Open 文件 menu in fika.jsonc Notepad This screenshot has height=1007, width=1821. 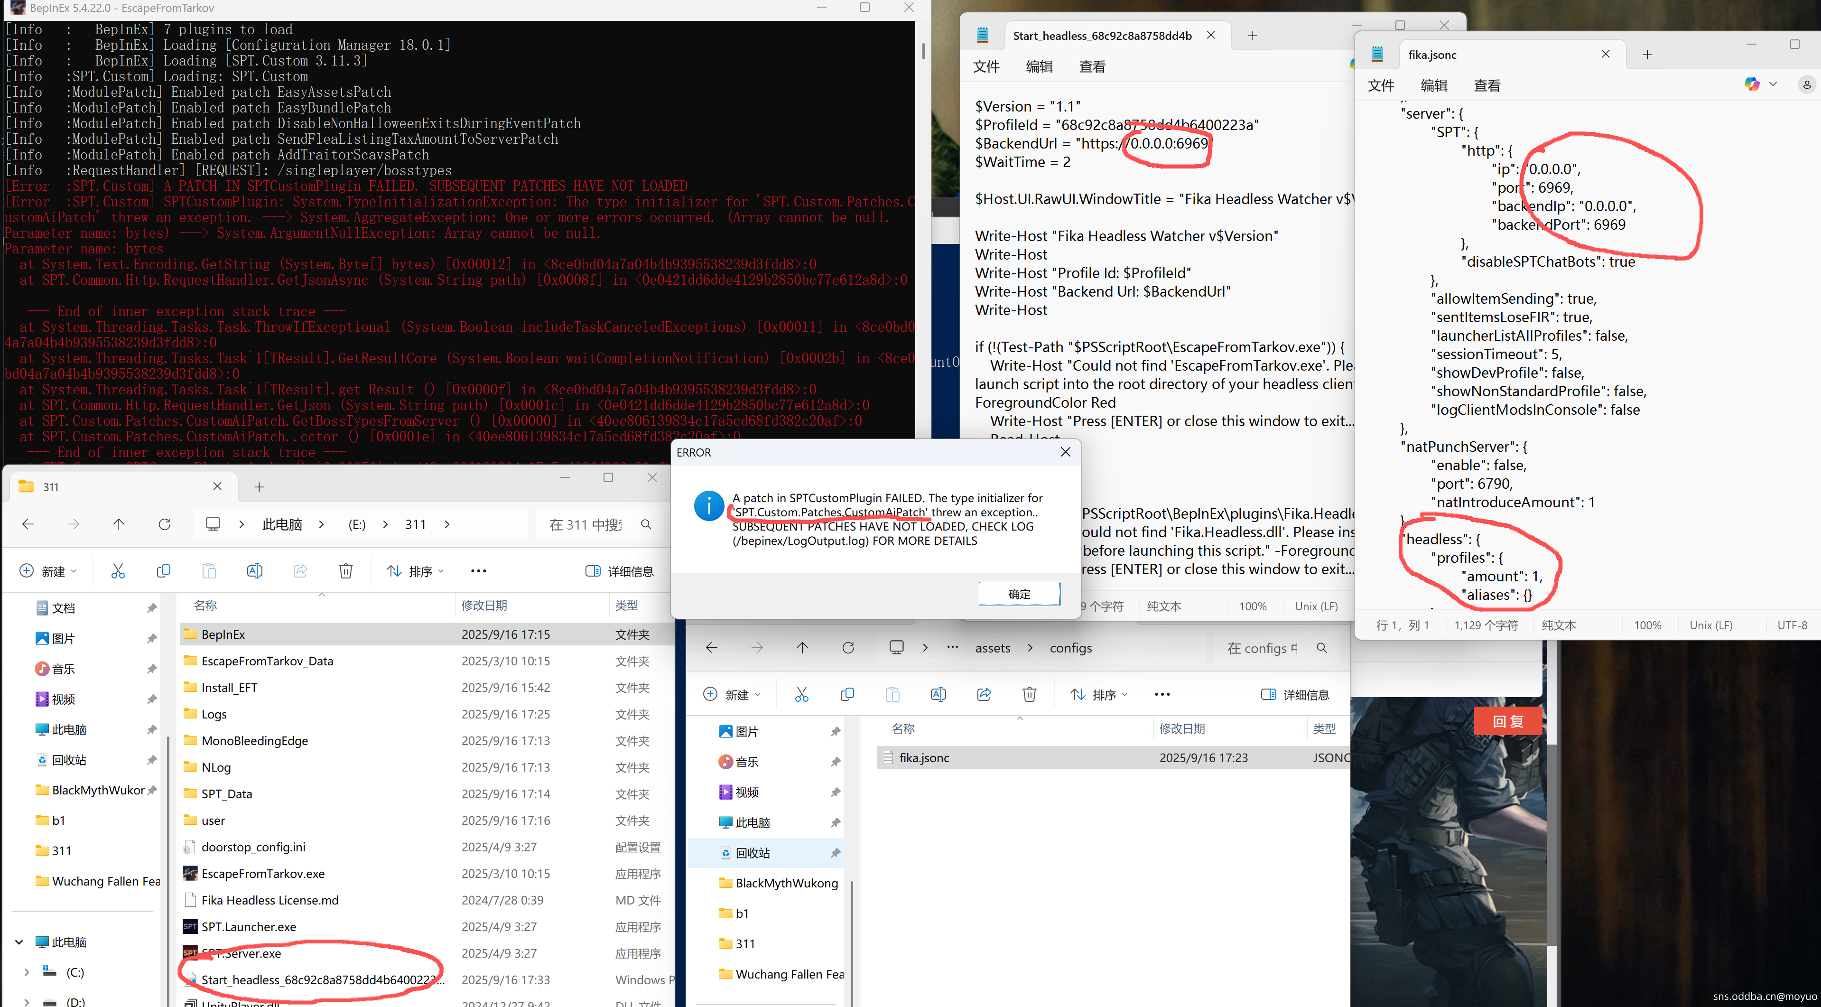point(1381,85)
